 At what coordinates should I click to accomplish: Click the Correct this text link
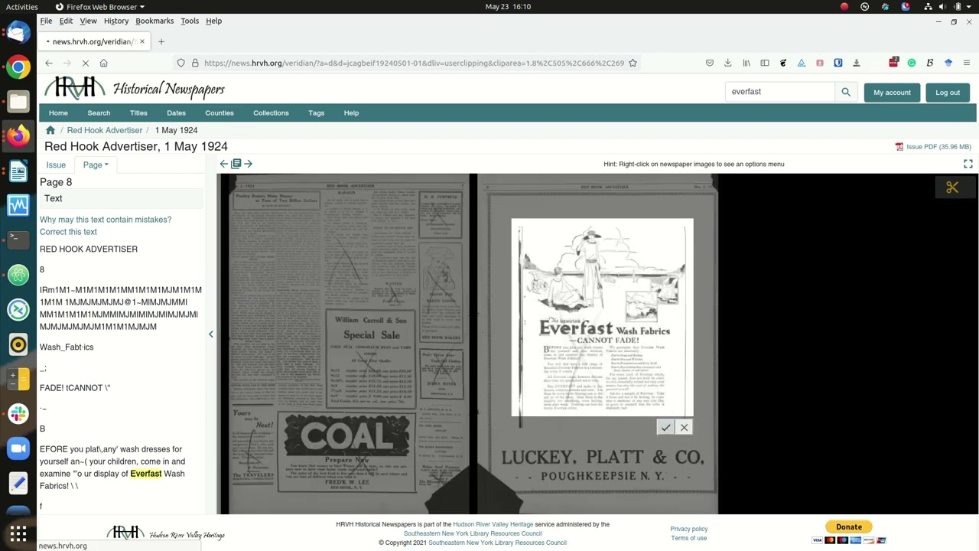[68, 232]
